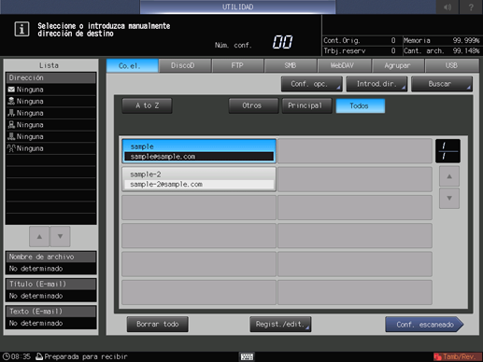Filter addresses with A to Z

click(147, 105)
